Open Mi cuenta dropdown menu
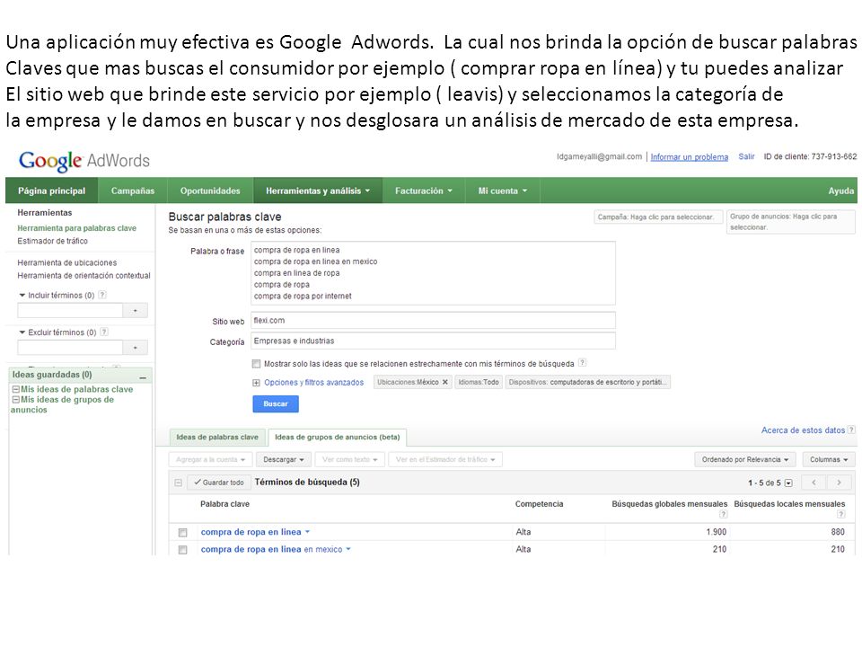 pos(503,191)
